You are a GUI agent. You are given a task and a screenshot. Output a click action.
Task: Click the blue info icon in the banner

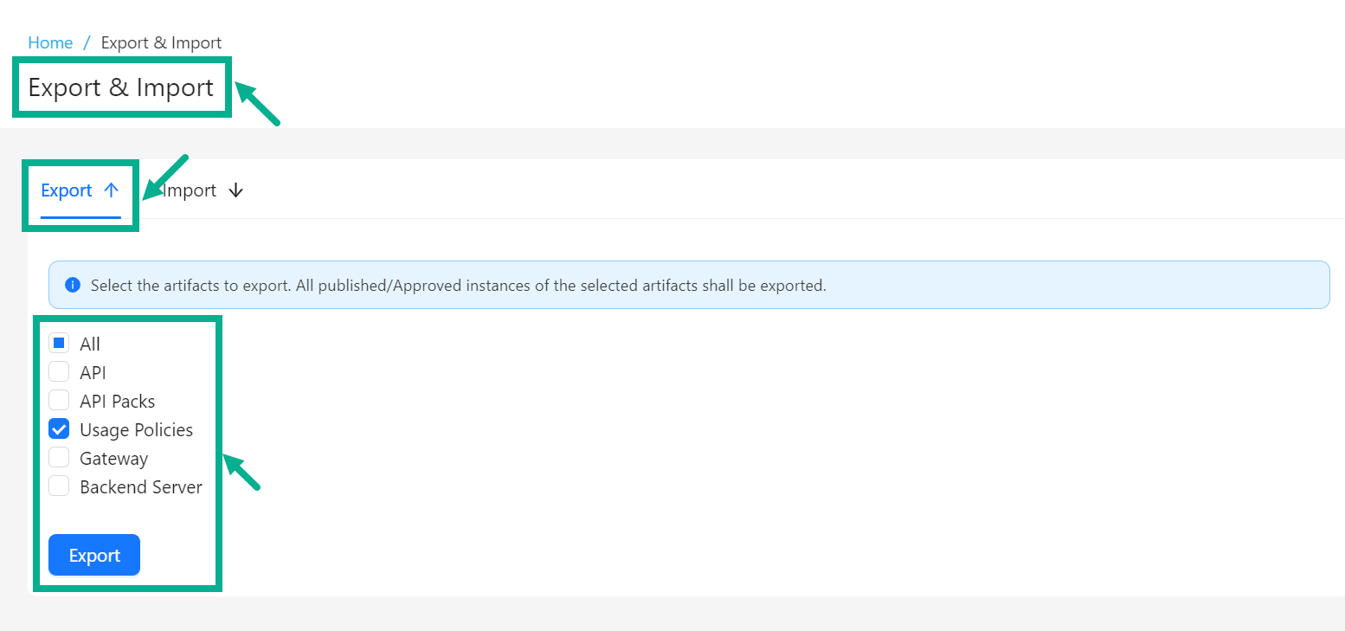coord(73,285)
